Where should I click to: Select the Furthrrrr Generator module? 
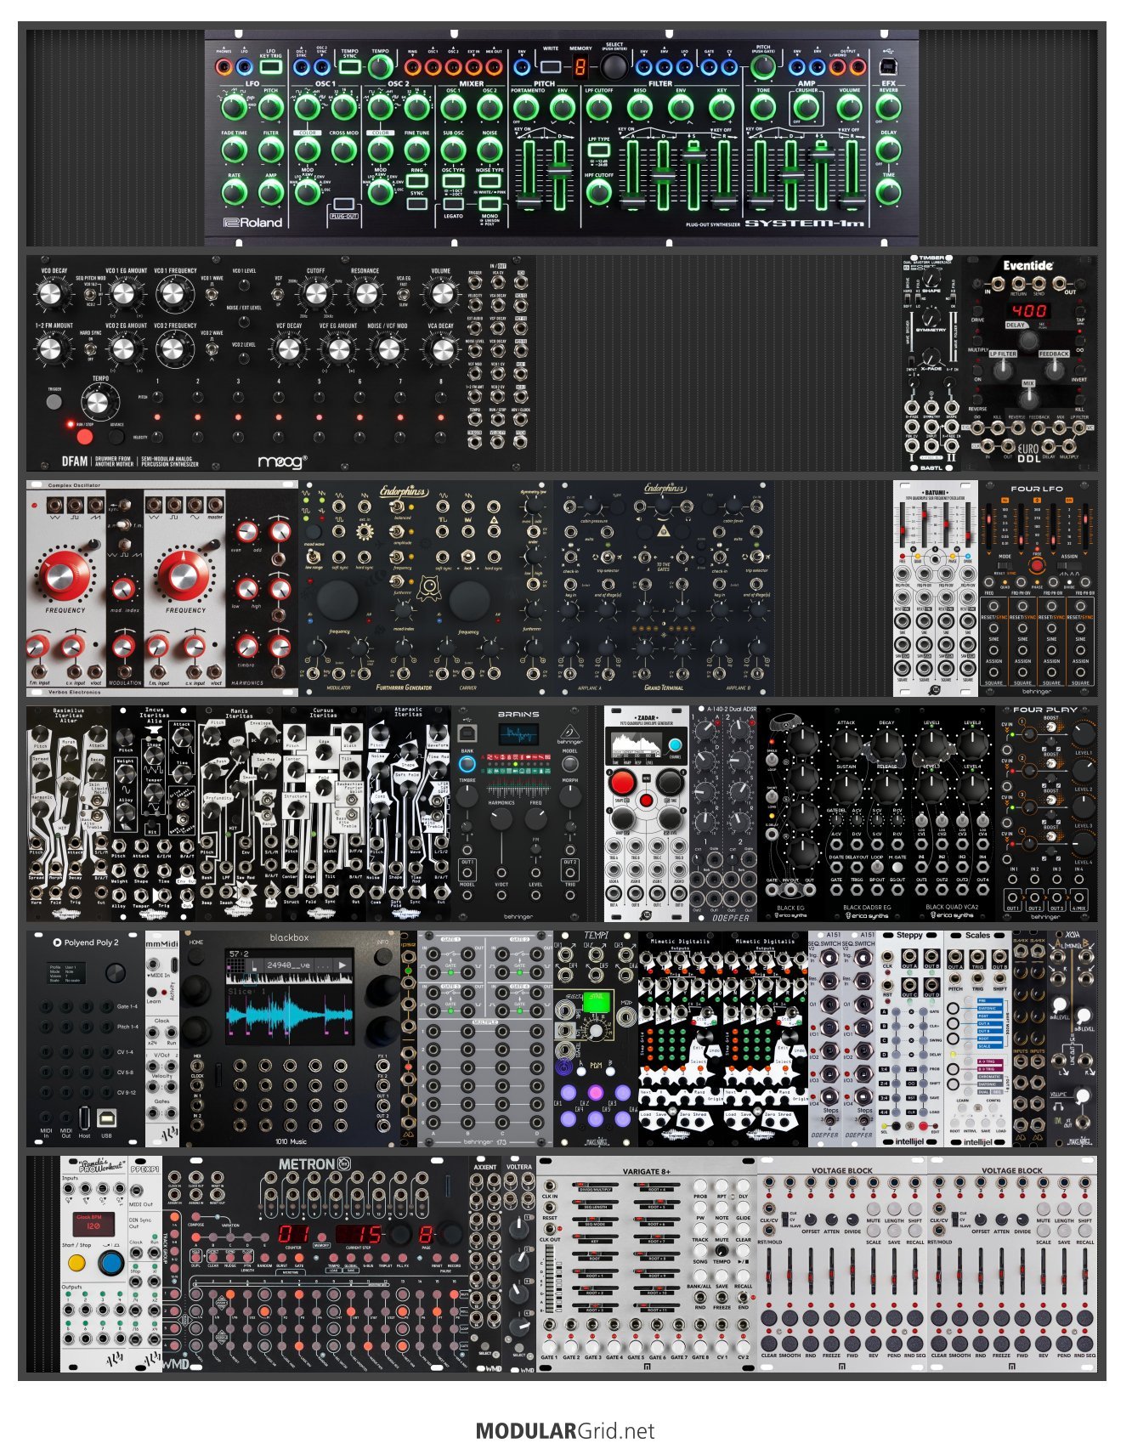click(x=426, y=589)
